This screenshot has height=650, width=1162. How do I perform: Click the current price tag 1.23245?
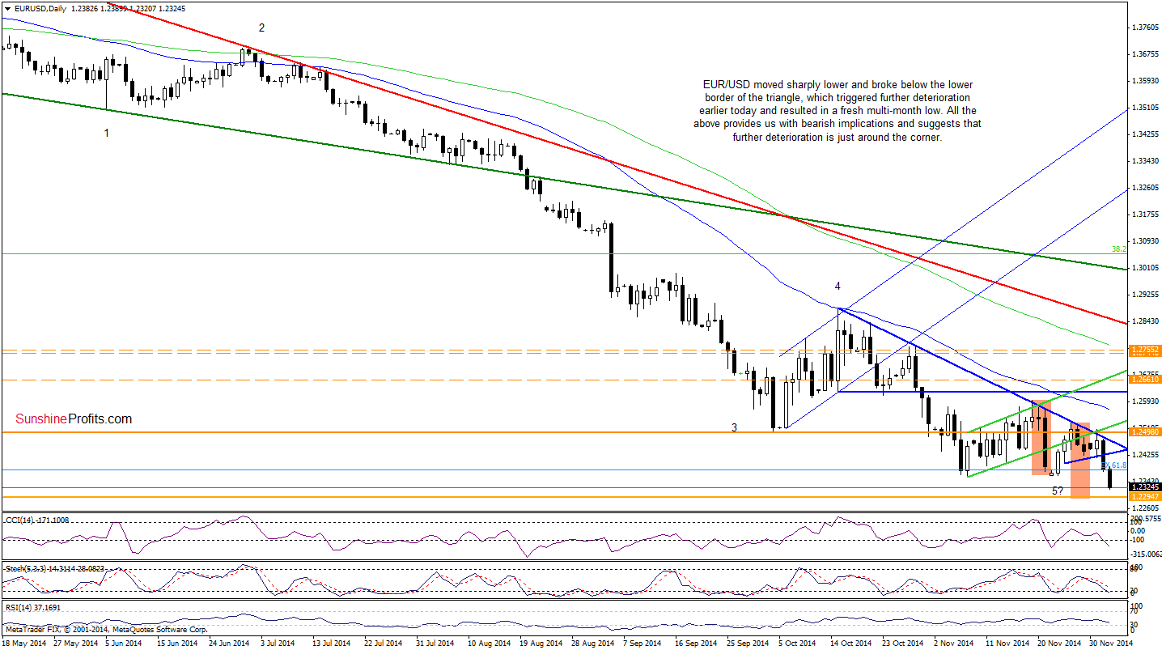pyautogui.click(x=1144, y=487)
